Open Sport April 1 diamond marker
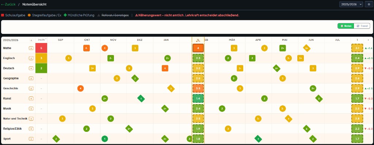Image resolution: width=374 pixels, height=145 pixels. point(258,139)
